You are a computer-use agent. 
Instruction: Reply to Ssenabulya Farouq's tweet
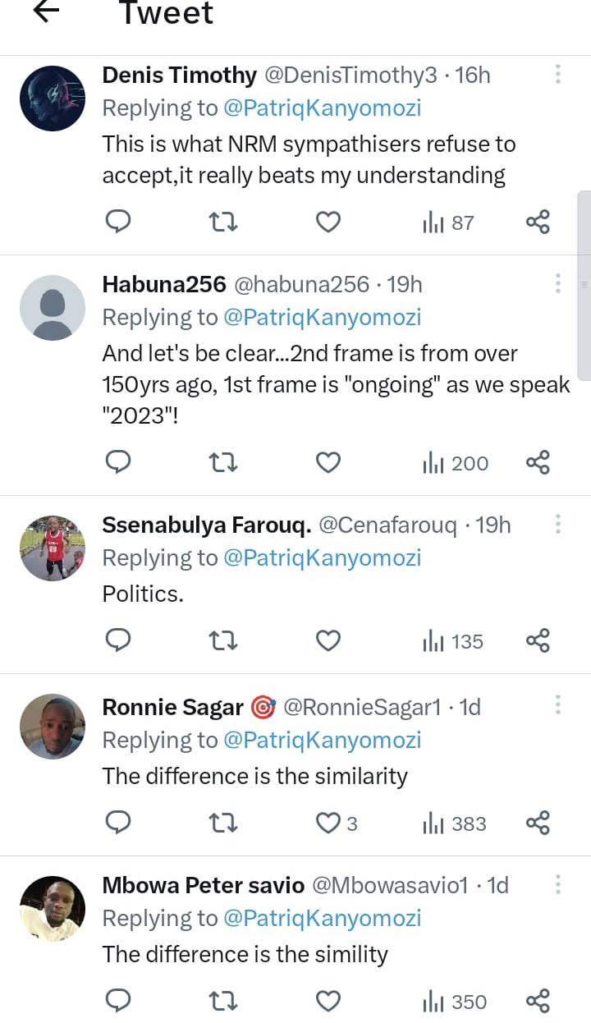(119, 641)
